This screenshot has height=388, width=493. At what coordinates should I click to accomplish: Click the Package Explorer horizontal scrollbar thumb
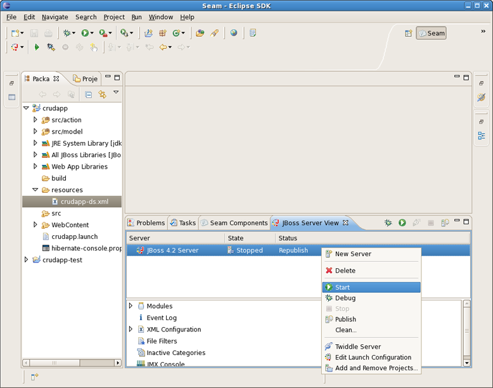pos(55,363)
